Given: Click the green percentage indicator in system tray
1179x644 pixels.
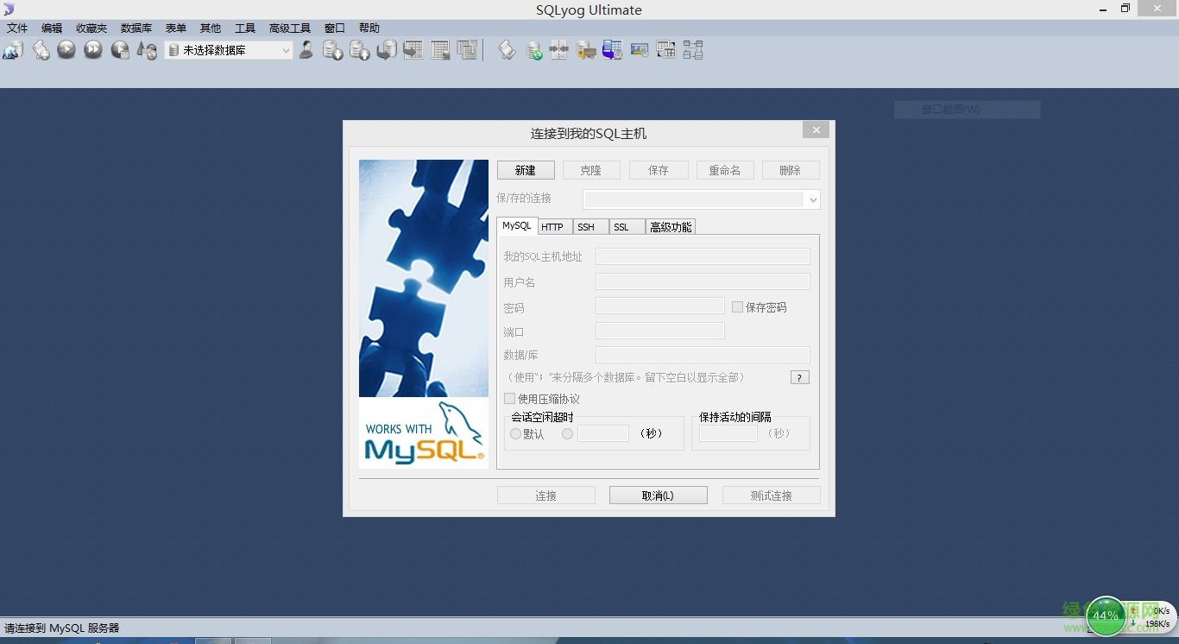Looking at the screenshot, I should tap(1105, 615).
